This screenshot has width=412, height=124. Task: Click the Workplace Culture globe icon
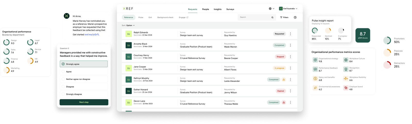tap(346, 60)
